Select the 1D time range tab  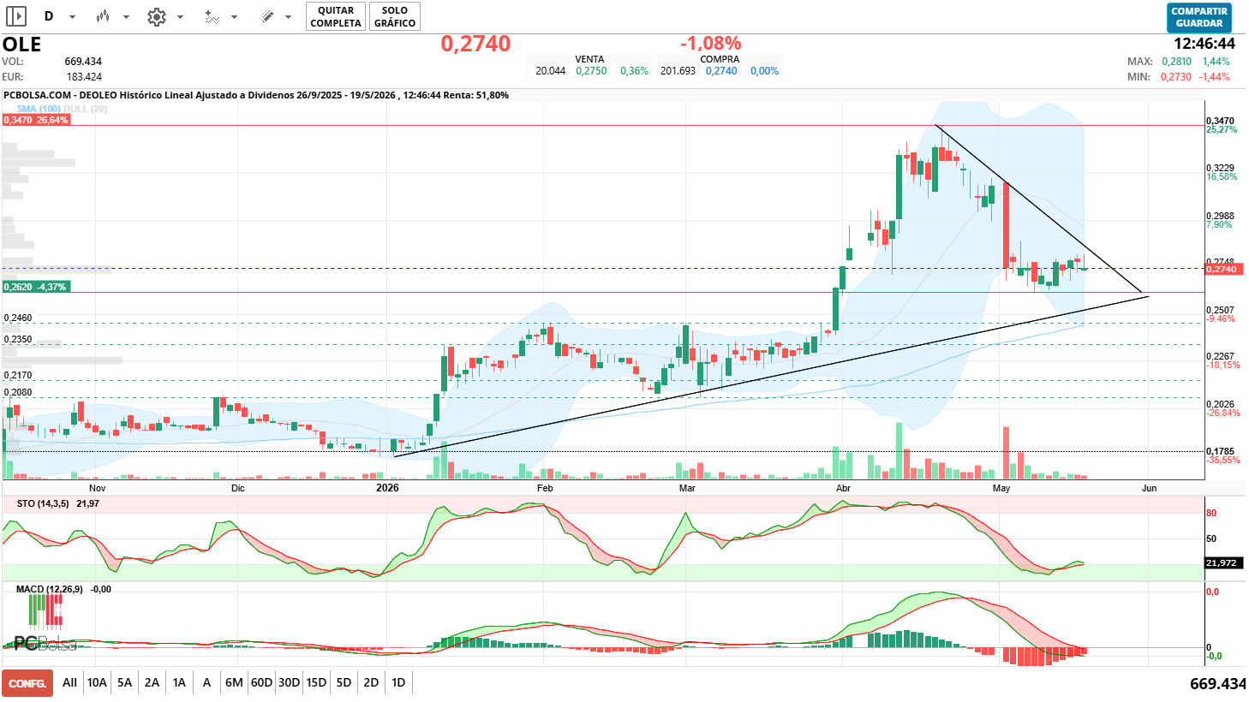(398, 682)
